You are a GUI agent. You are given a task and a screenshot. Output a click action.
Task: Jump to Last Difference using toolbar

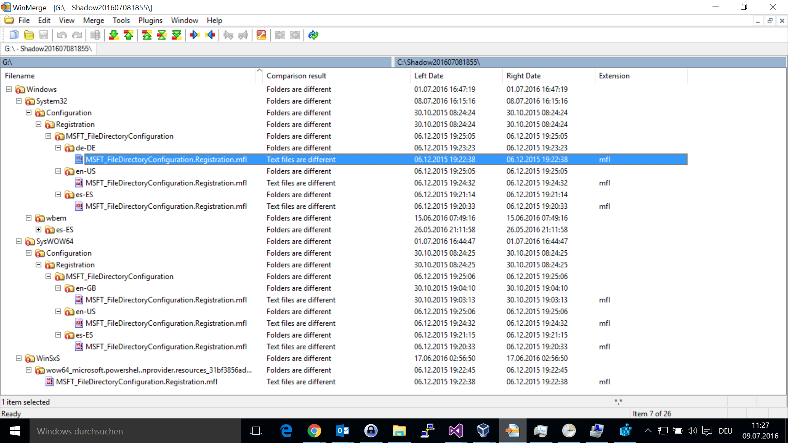(x=176, y=35)
